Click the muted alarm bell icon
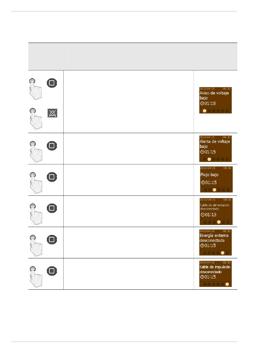266x353 pixels. click(x=52, y=113)
